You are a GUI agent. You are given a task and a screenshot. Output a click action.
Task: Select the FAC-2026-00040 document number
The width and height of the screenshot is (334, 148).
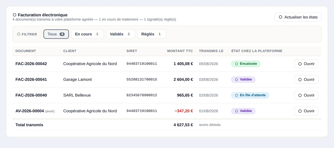tap(31, 95)
